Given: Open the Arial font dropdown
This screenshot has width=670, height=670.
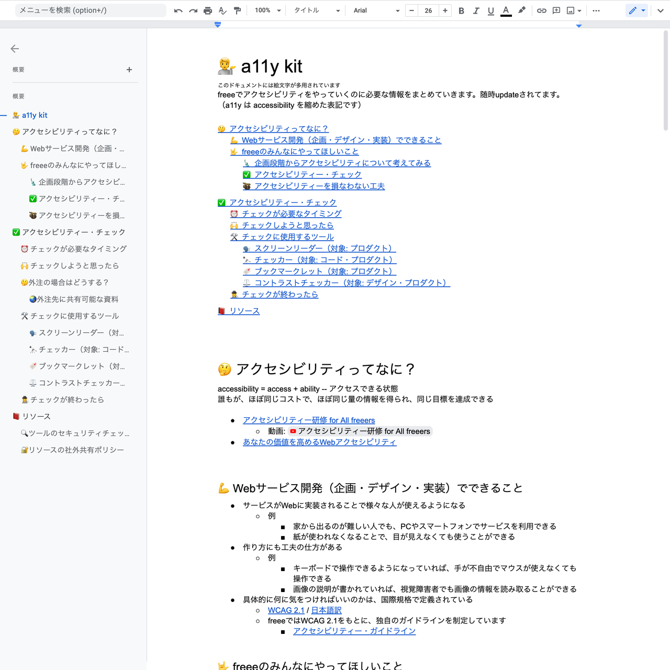Looking at the screenshot, I should pyautogui.click(x=376, y=10).
